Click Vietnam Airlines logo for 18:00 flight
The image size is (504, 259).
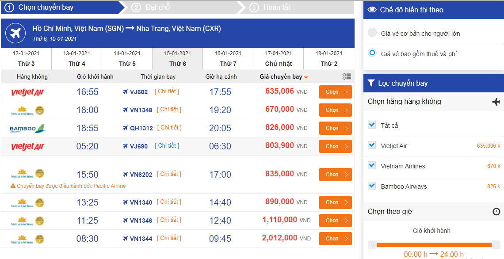click(x=28, y=110)
